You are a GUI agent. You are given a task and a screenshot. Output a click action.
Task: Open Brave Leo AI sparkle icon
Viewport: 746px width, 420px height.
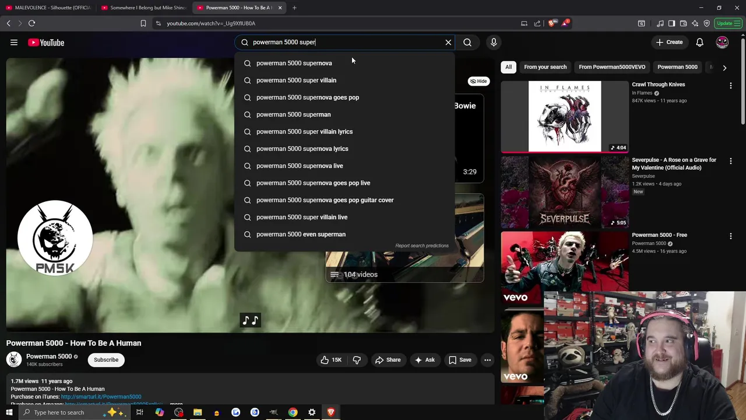pyautogui.click(x=695, y=23)
